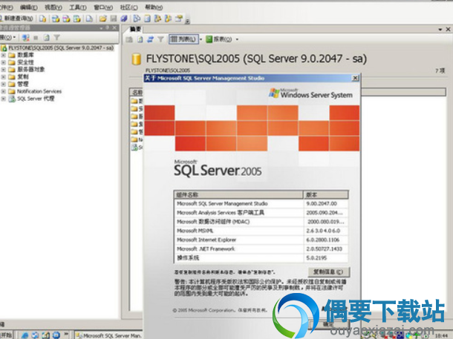Click the Microsoft SQL Server Man. taskbar button
Viewport: 453px width, 339px height.
tap(108, 335)
